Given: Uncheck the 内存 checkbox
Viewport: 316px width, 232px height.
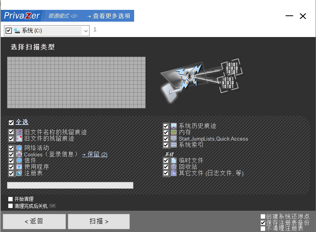Looking at the screenshot, I should coord(166,132).
